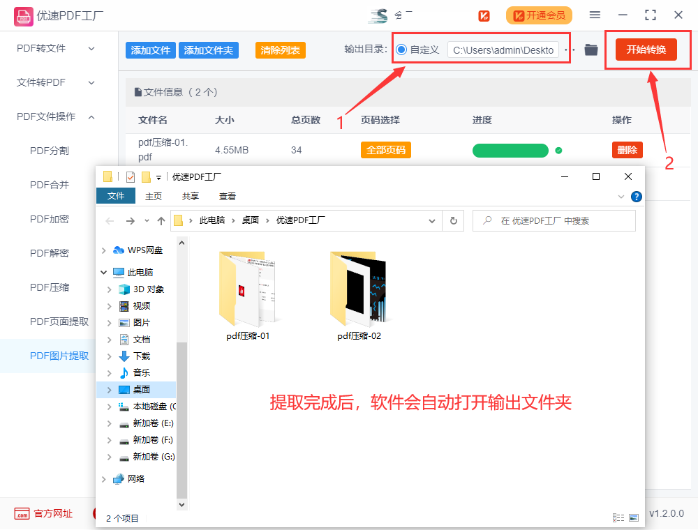
Task: Open the 官方网址 link
Action: point(53,513)
